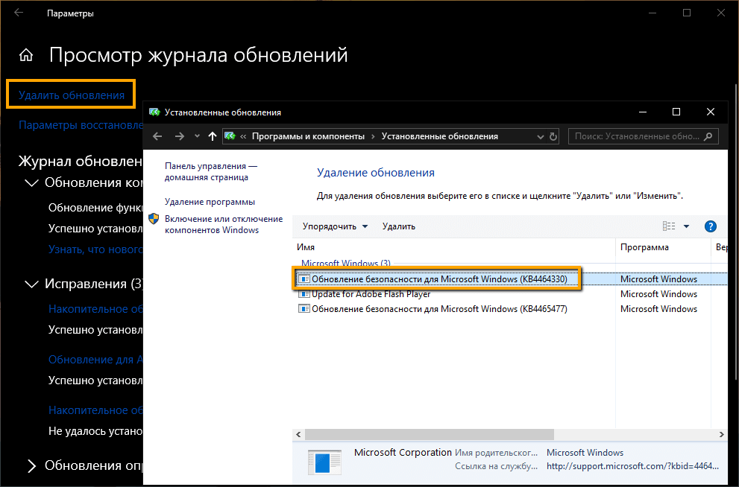Click the address bar location icon
This screenshot has width=739, height=487.
click(x=230, y=136)
